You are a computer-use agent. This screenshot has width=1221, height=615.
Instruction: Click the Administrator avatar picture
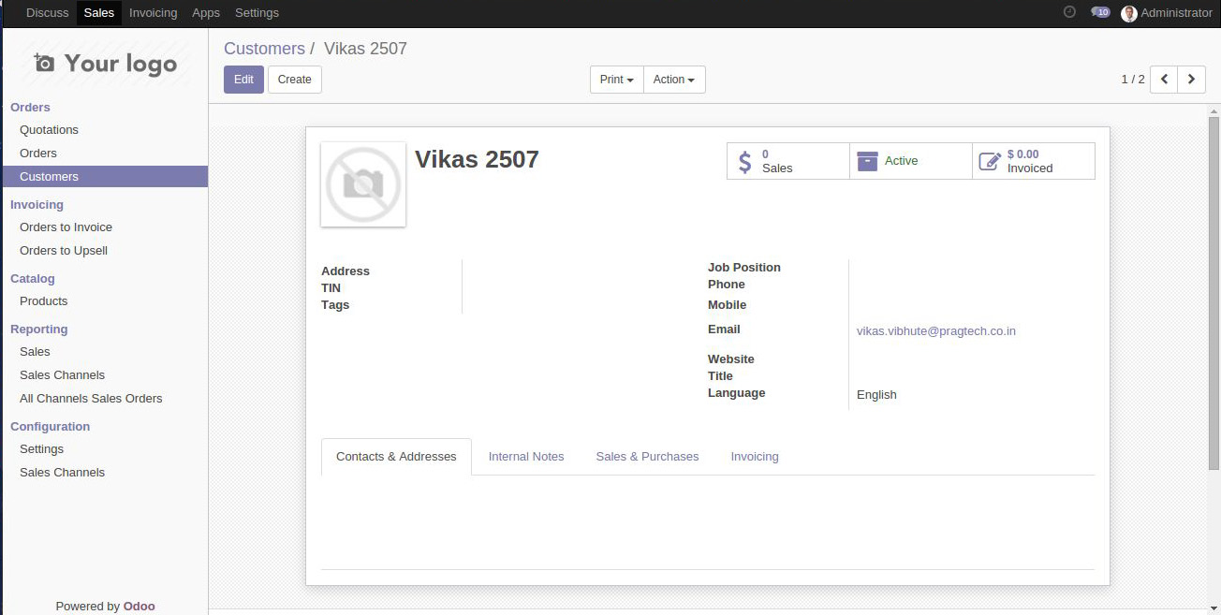point(1128,13)
